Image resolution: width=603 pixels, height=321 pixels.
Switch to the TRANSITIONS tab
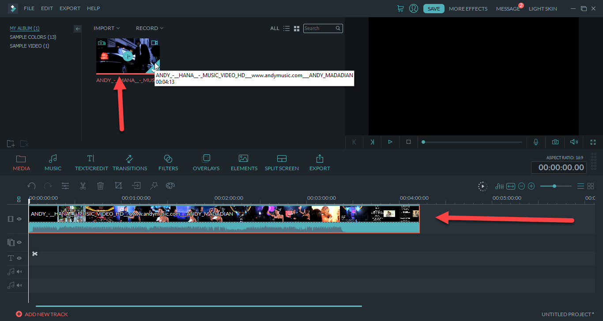(130, 162)
